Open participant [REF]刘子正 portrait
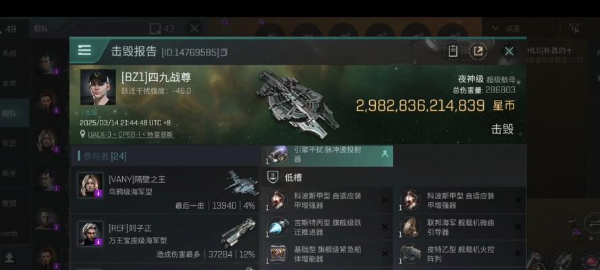 [x=90, y=234]
